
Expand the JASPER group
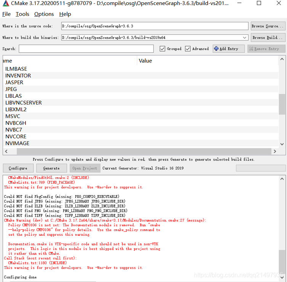14,83
